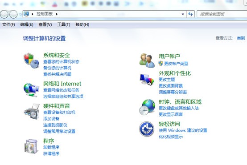Open the recent pages dropdown arrow
The height and width of the screenshot is (165, 247).
[20, 15]
